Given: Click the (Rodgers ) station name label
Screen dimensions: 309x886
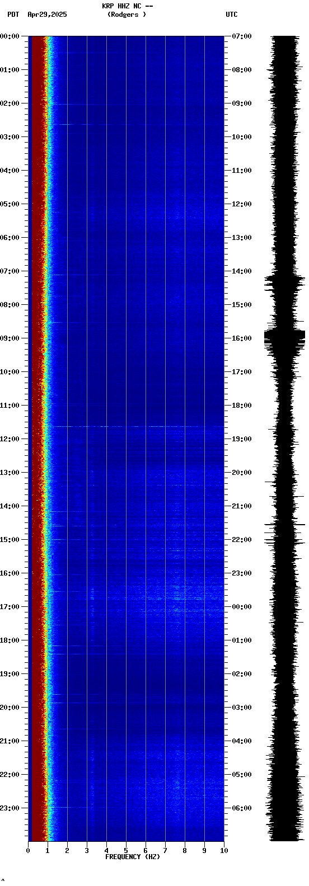Looking at the screenshot, I should (127, 15).
